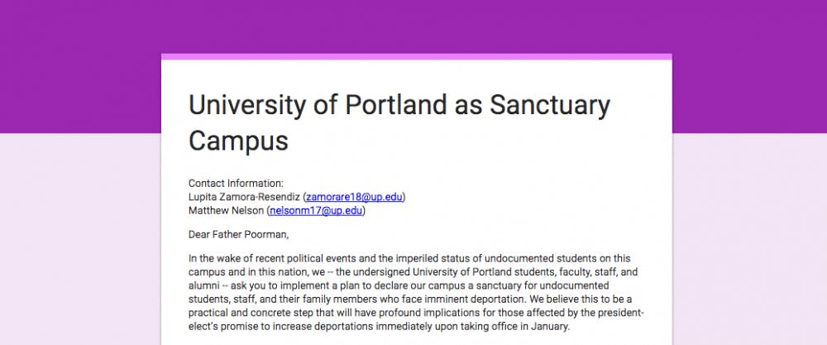Viewport: 827px width, 345px height.
Task: Click the dark purple header banner
Action: tap(413, 26)
